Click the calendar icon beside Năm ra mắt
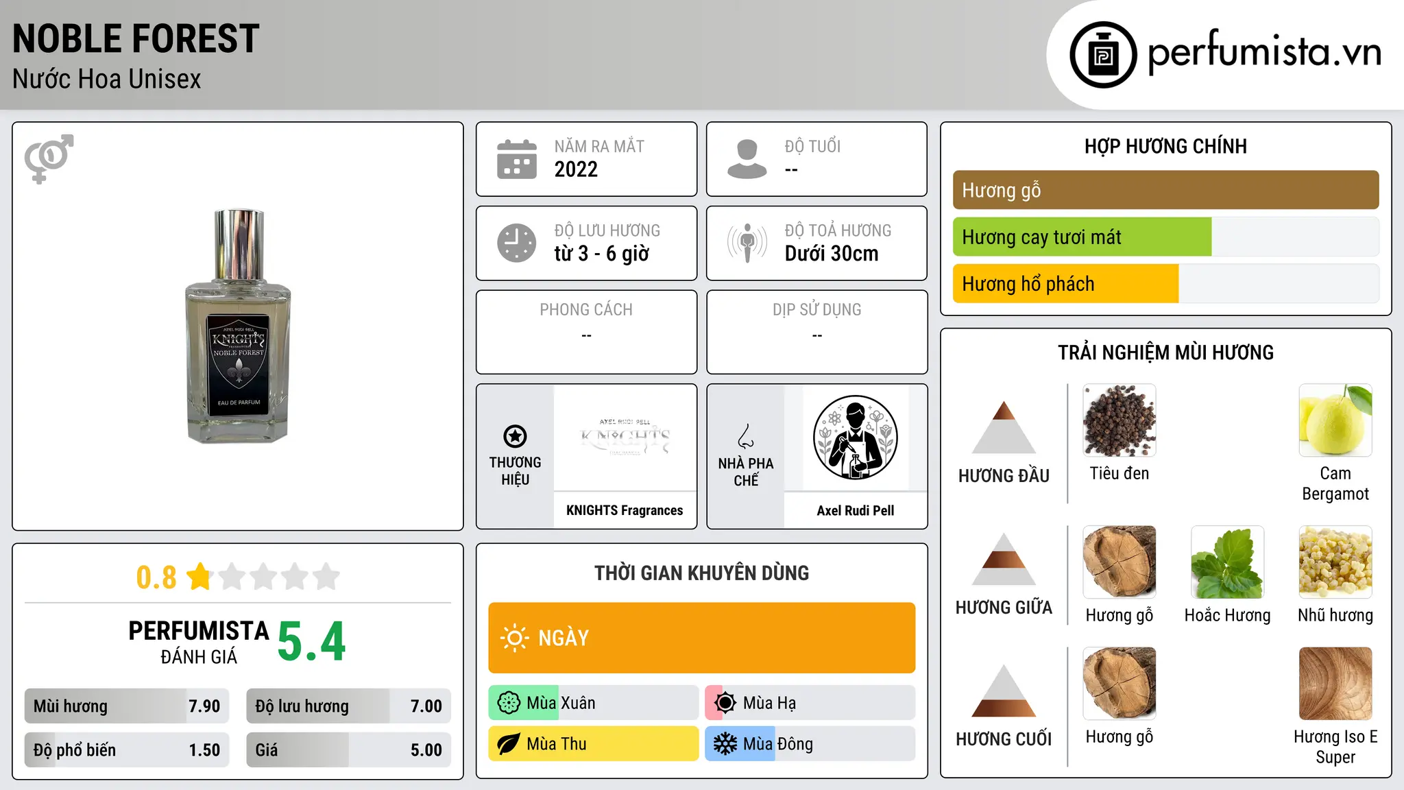 coord(517,159)
